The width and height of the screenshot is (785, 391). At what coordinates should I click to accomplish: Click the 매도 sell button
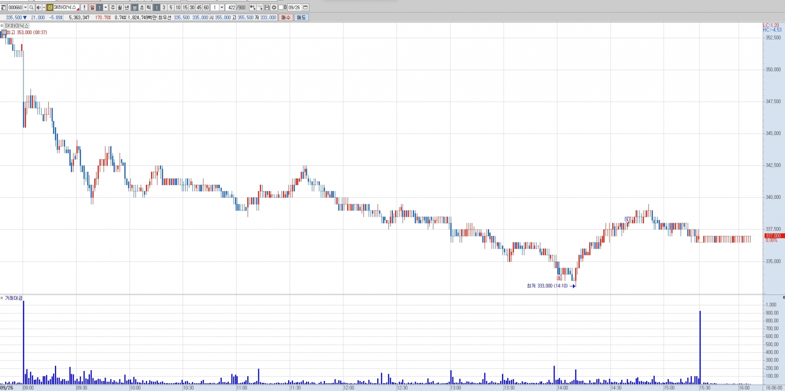(x=301, y=18)
